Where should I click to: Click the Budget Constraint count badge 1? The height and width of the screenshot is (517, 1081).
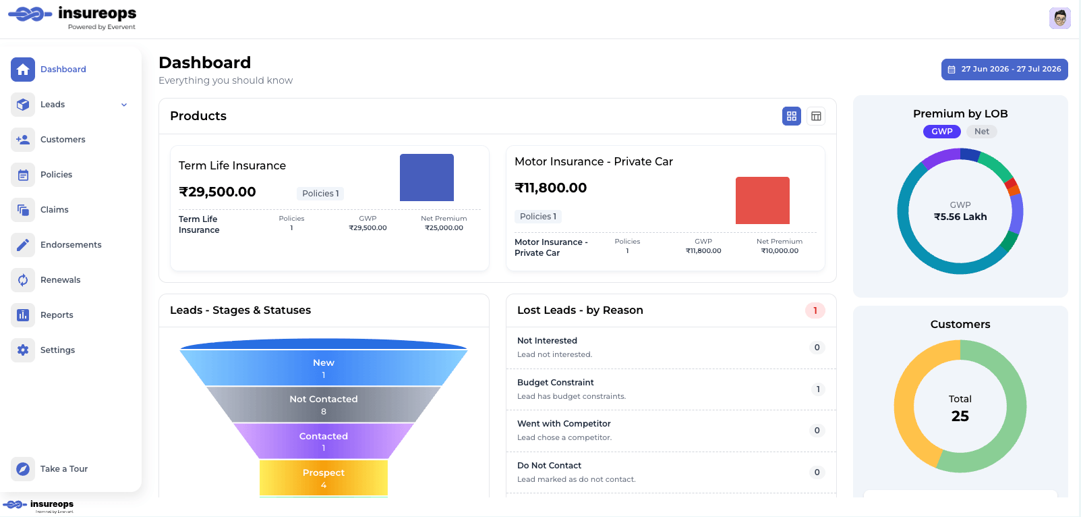pyautogui.click(x=817, y=389)
